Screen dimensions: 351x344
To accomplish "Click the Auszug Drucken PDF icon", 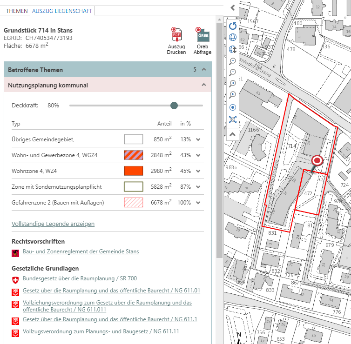I will point(176,35).
